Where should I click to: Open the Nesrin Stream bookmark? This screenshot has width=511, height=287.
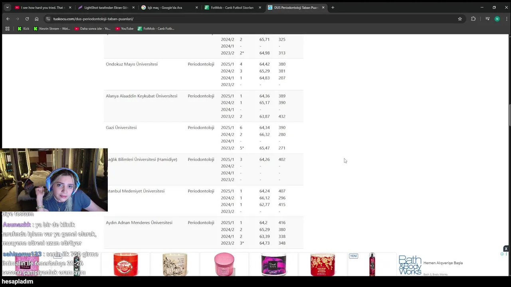(x=52, y=29)
